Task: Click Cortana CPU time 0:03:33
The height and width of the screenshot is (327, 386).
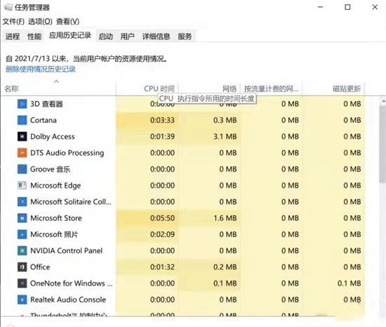Action: (x=162, y=120)
